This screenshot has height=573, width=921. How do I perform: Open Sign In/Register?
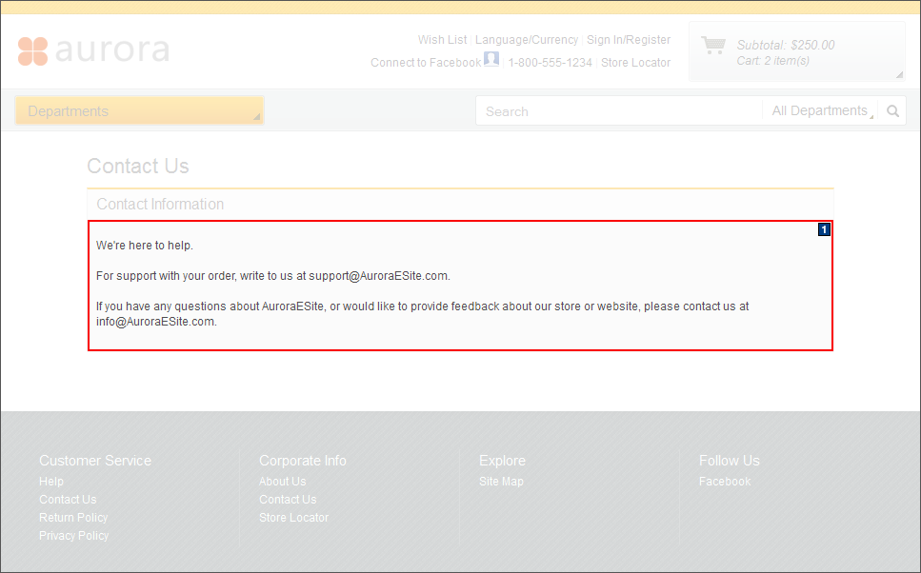(629, 40)
